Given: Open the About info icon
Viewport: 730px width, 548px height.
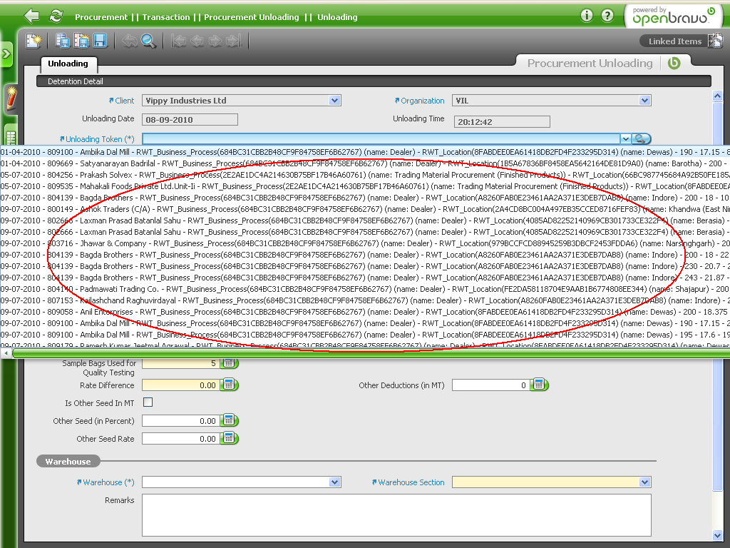Looking at the screenshot, I should point(587,16).
